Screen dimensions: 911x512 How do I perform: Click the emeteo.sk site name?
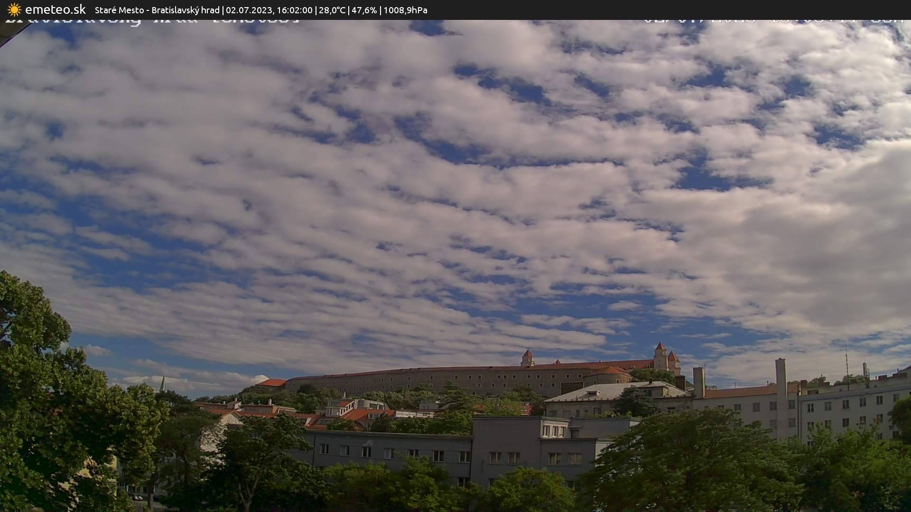55,10
